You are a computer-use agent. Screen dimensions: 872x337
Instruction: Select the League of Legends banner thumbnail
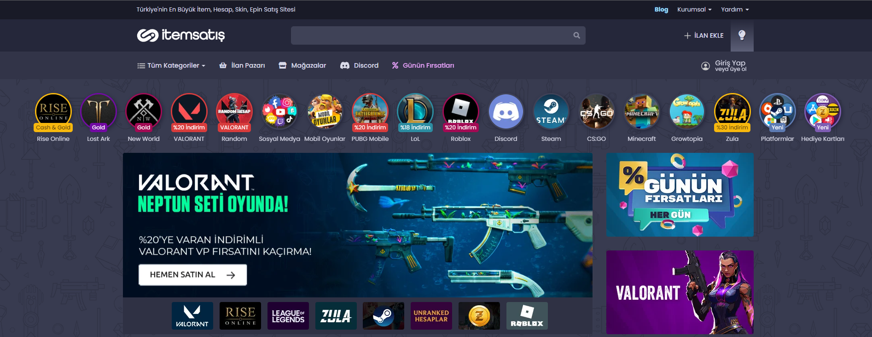[288, 316]
